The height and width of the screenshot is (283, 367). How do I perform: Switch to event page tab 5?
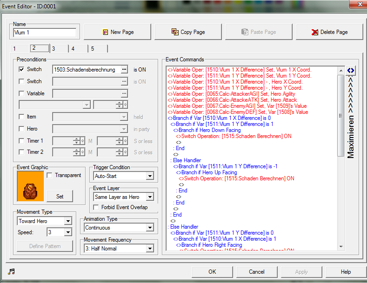tap(98, 48)
